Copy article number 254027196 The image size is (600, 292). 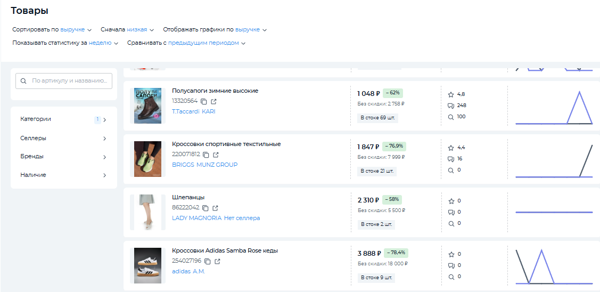[208, 261]
